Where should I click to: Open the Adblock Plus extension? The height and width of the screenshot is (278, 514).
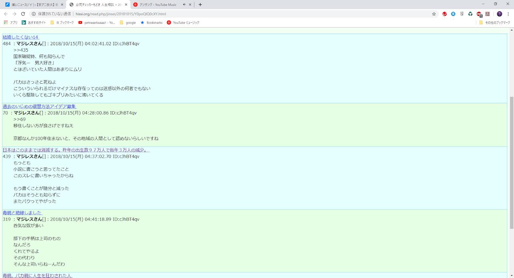tap(479, 14)
